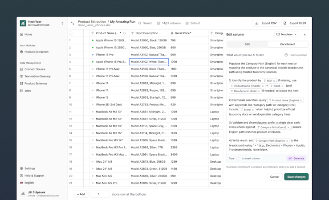Click the + Add rows button
The image size is (329, 200).
(x=81, y=194)
